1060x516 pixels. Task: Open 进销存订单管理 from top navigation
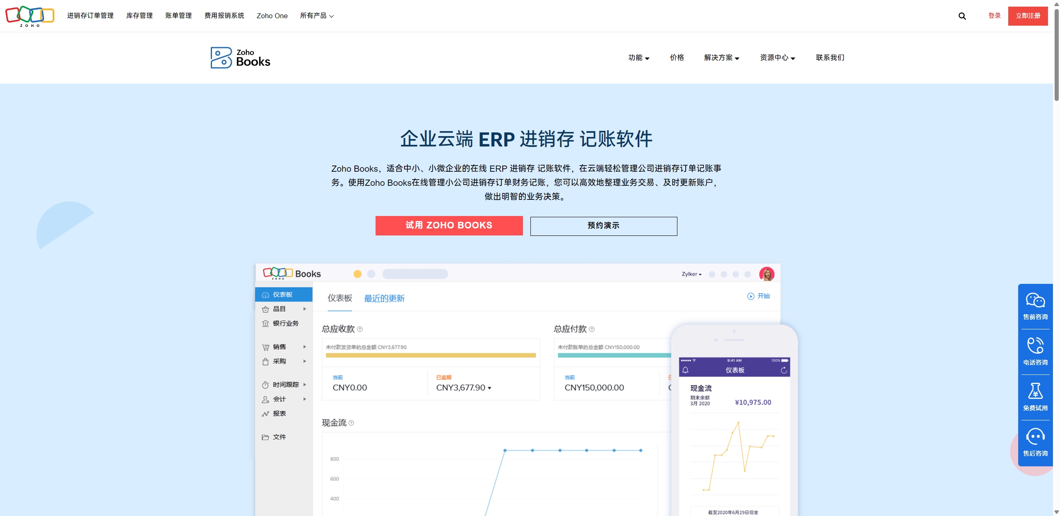[90, 16]
